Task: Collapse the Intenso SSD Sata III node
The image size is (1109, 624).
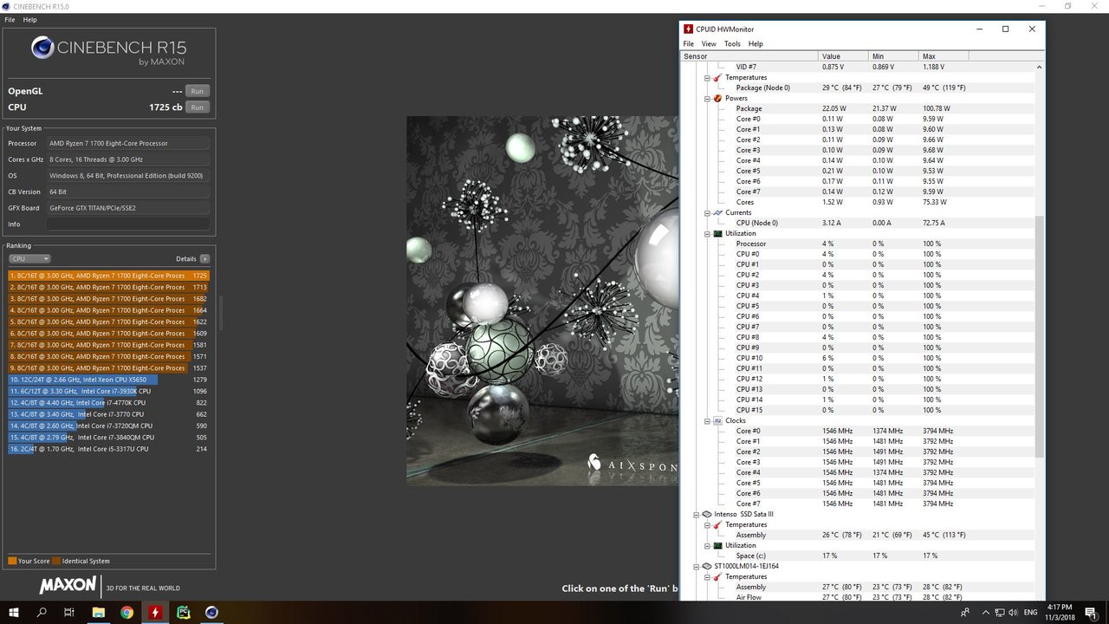Action: [x=697, y=514]
